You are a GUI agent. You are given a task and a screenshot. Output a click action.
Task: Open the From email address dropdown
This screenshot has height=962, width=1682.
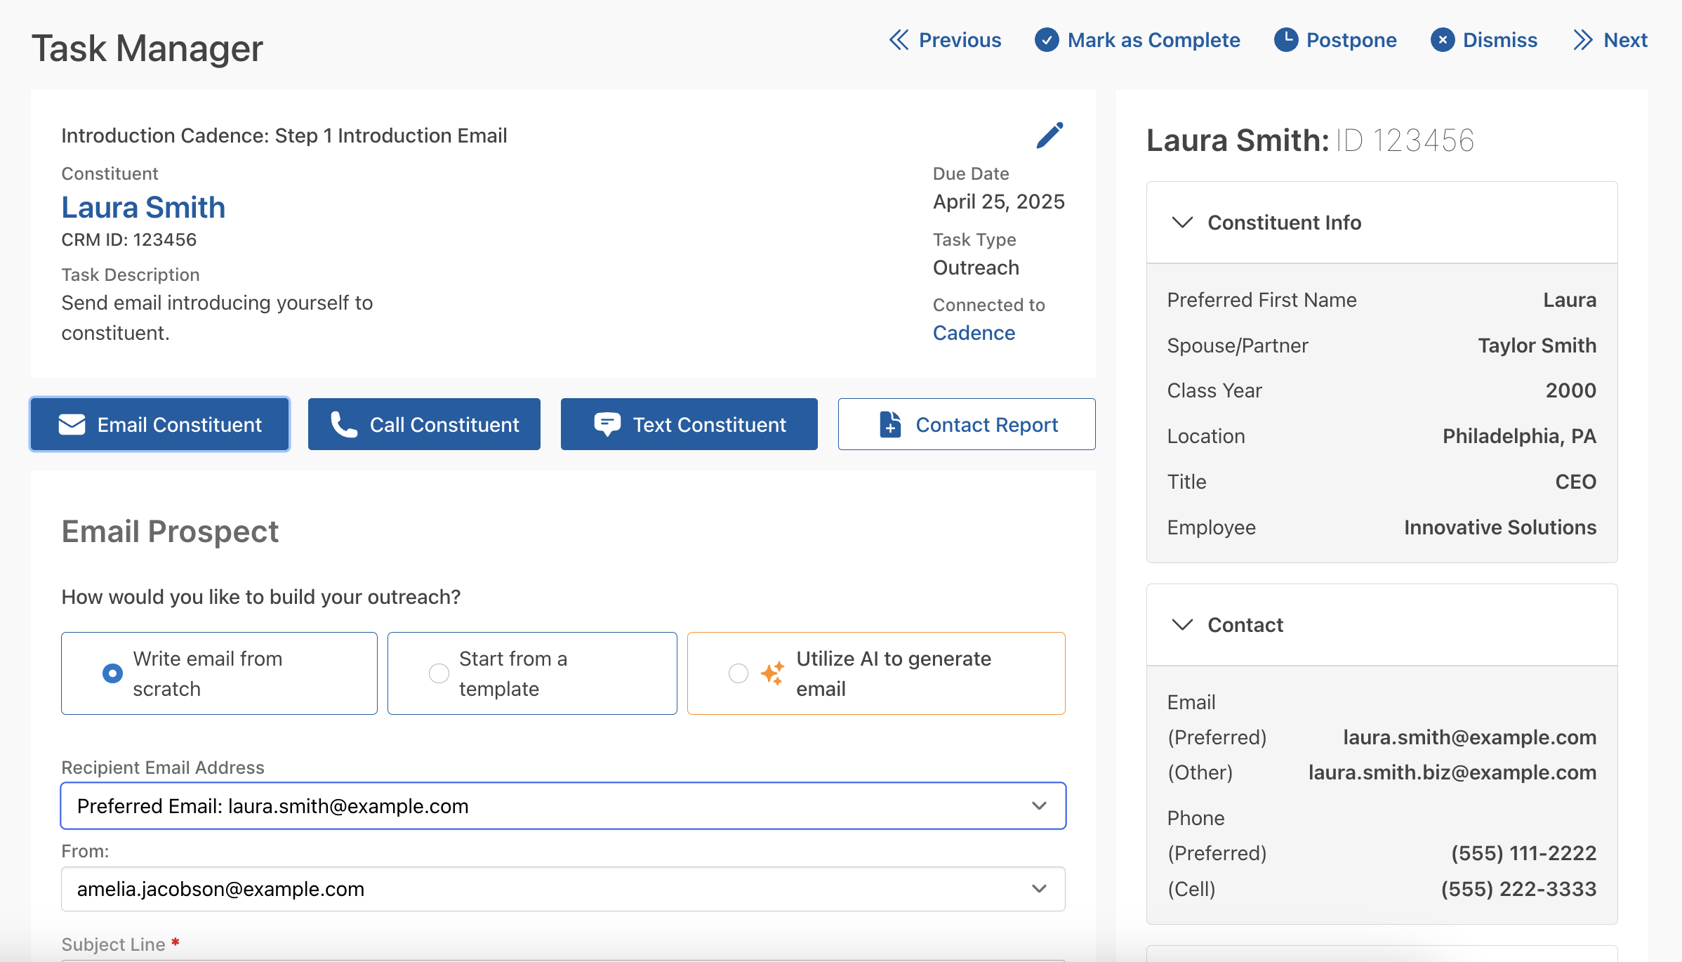(563, 889)
